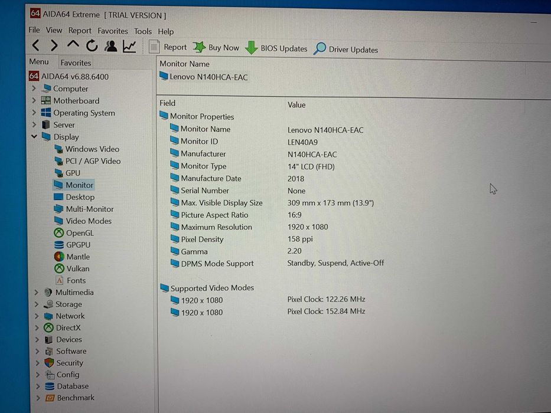Open the View menu
Screen dimensions: 551x413
(x=54, y=31)
